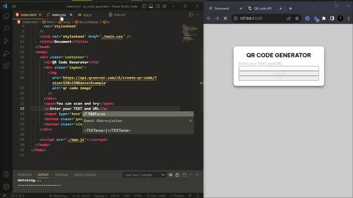Open the Accounts icon in activity bar

[6, 174]
